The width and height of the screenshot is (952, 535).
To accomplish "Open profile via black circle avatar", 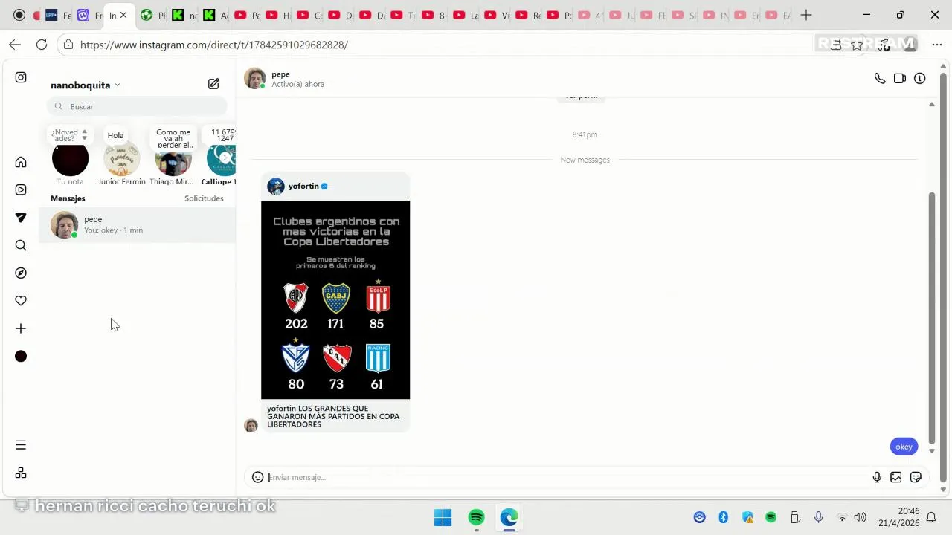I will pyautogui.click(x=21, y=357).
